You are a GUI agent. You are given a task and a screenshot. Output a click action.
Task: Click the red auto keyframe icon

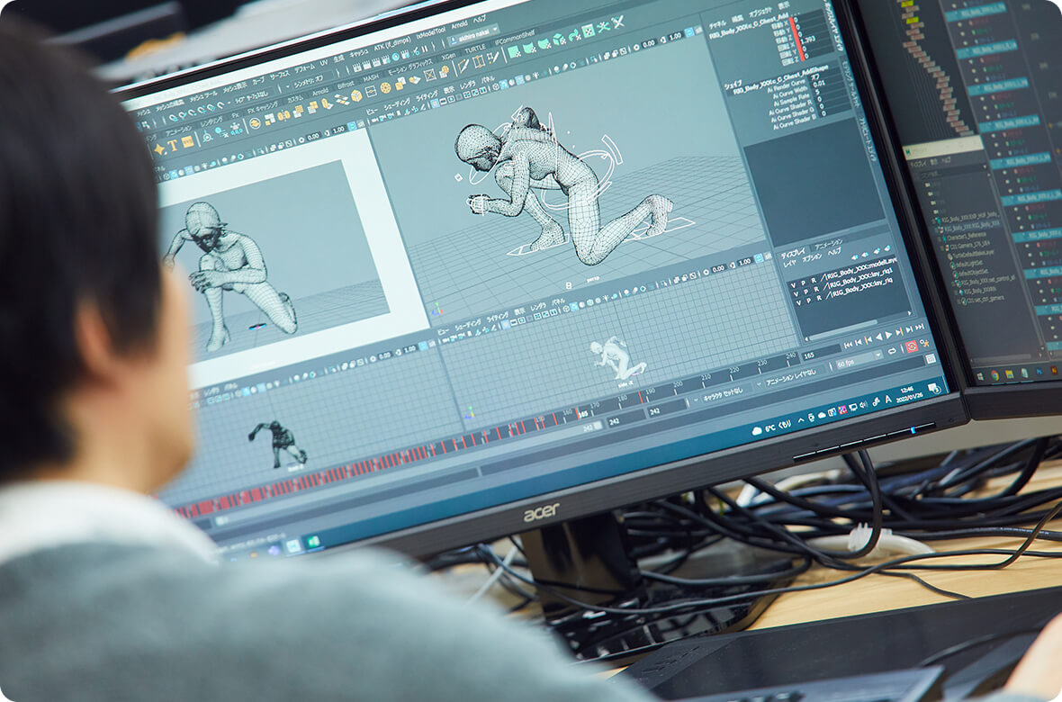pos(911,346)
